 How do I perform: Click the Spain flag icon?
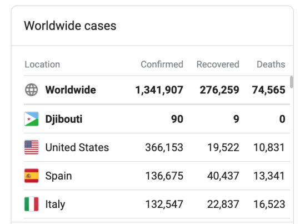point(31,176)
